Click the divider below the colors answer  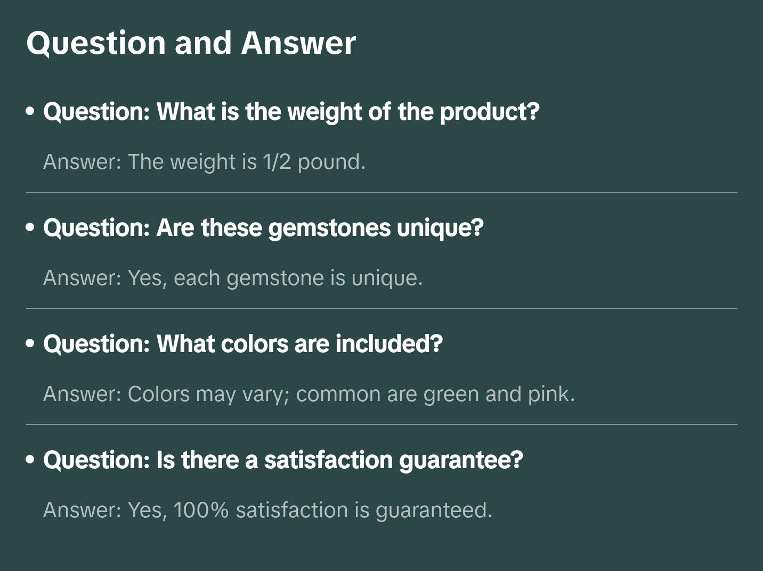click(x=381, y=425)
